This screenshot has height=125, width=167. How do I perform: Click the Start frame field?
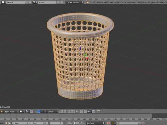(x=21, y=123)
